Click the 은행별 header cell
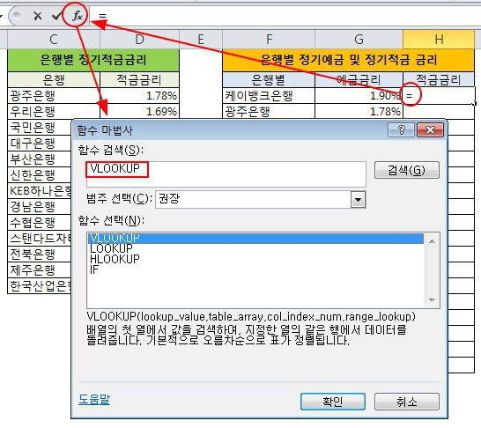The image size is (481, 428). coord(269,80)
